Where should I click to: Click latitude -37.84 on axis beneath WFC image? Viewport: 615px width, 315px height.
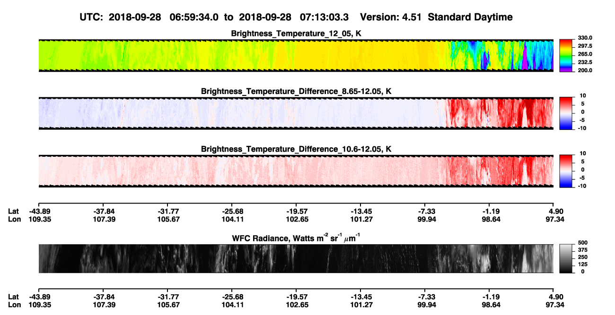103,297
